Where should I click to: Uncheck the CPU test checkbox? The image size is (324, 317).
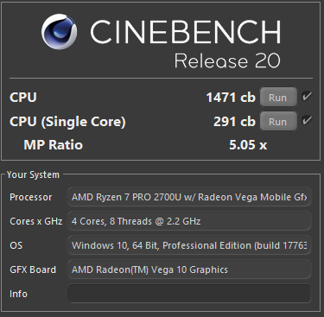pyautogui.click(x=307, y=97)
